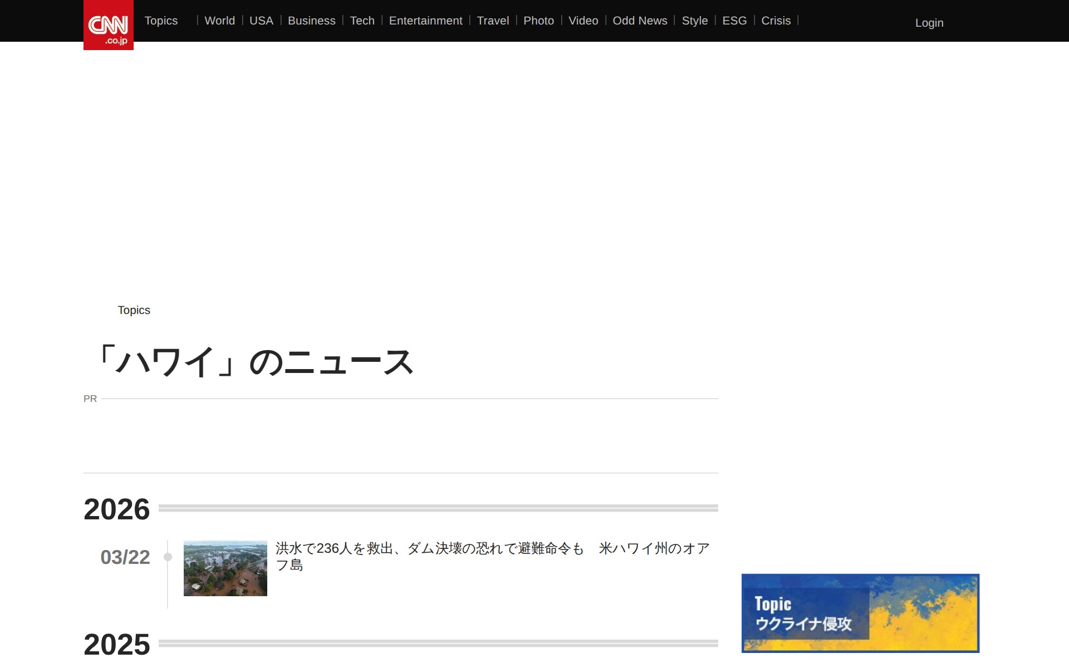This screenshot has width=1069, height=668.
Task: Select Odd News in navigation
Action: pos(640,21)
